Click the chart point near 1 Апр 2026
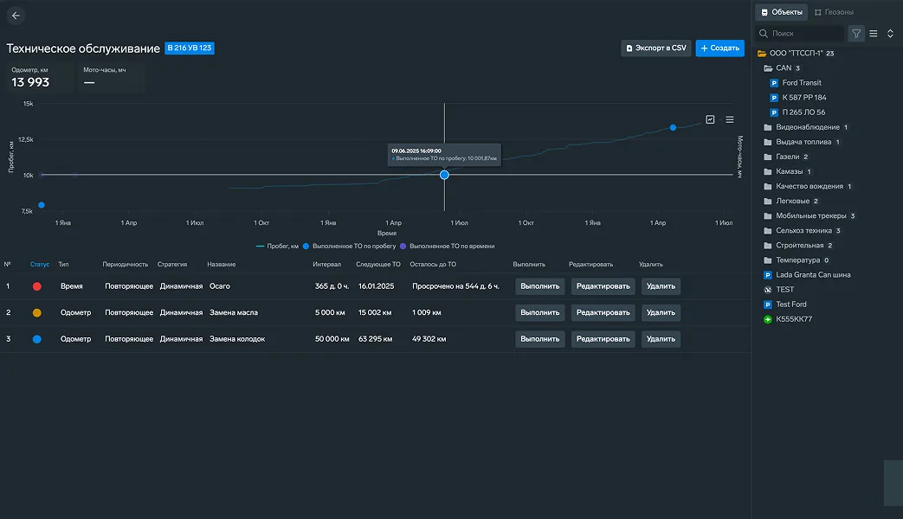The height and width of the screenshot is (519, 903). 673,128
